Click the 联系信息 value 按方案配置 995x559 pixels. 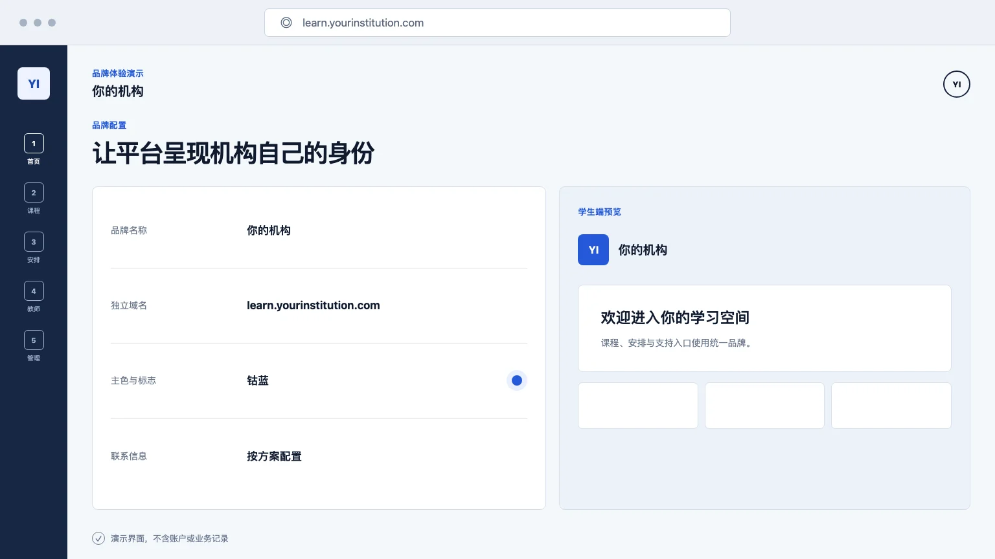274,456
